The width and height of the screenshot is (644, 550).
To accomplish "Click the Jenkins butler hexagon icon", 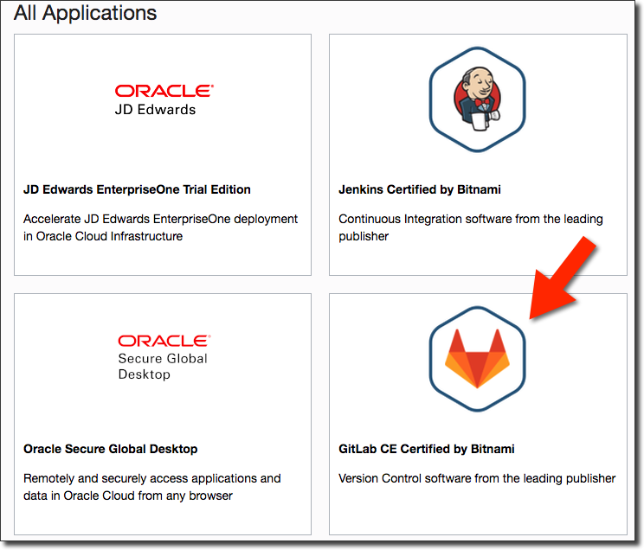I will [477, 99].
